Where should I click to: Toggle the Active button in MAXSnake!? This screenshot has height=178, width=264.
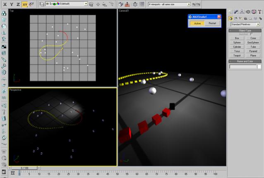click(x=197, y=24)
